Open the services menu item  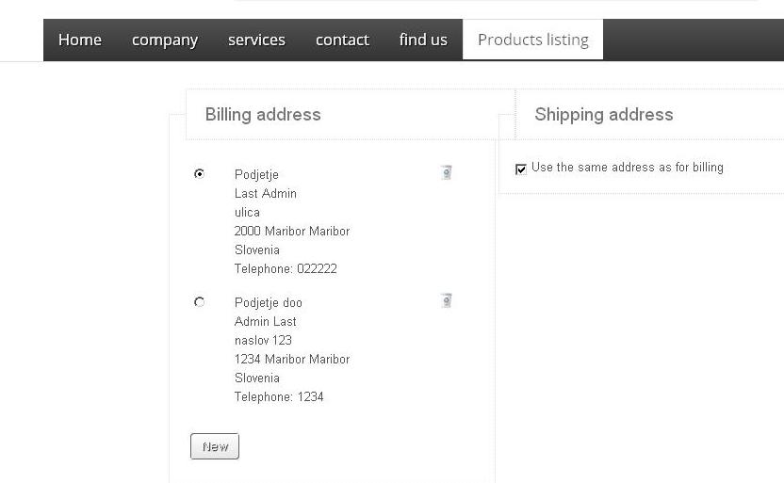(256, 40)
